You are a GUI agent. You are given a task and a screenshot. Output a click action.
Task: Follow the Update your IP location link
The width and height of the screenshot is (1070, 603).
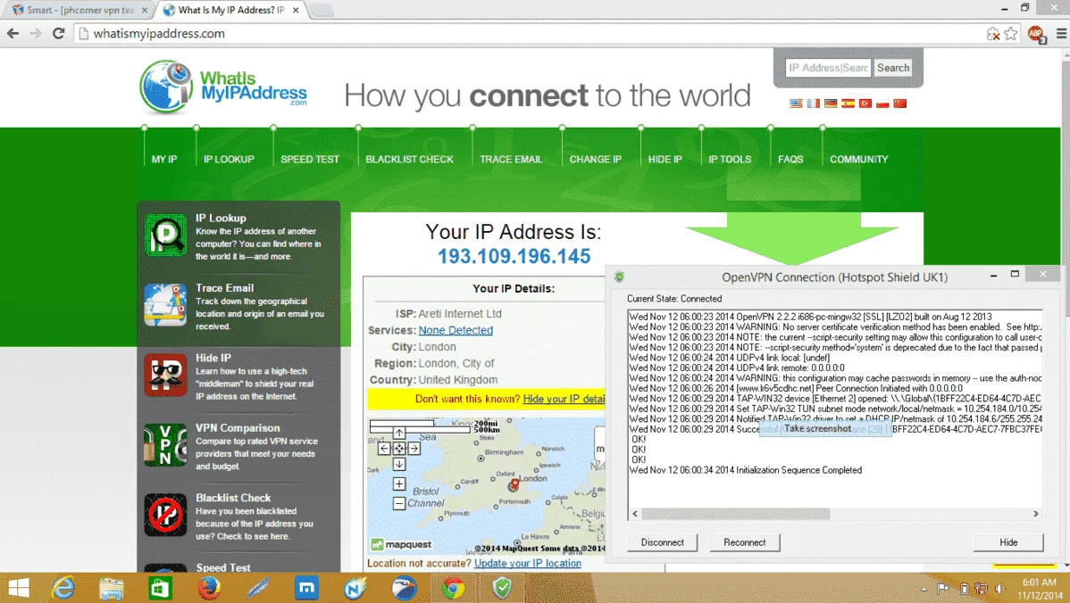point(528,564)
